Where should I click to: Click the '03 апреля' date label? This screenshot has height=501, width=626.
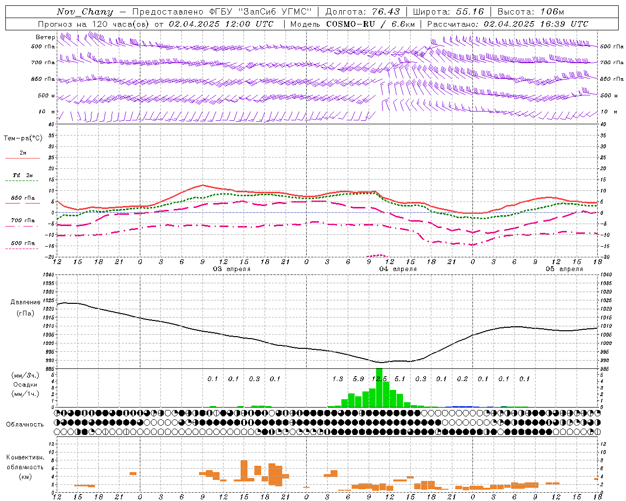[x=232, y=269]
